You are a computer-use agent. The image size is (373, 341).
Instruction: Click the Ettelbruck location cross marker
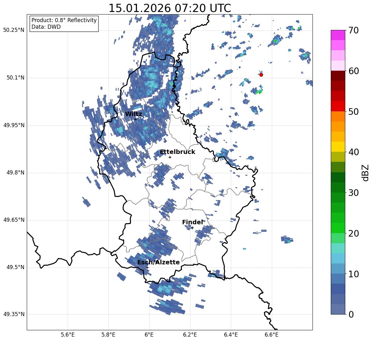point(170,157)
